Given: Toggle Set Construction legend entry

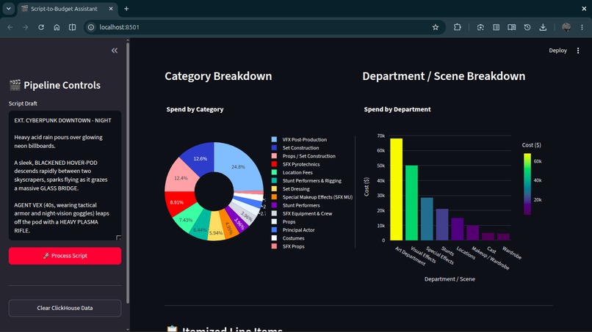Looking at the screenshot, I should 295,148.
